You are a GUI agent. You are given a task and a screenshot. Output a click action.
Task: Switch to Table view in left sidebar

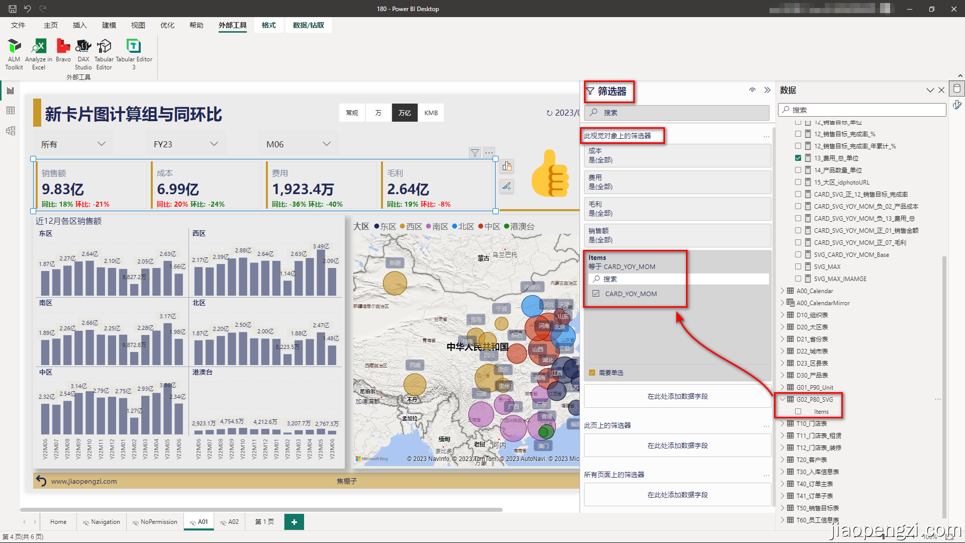[x=10, y=111]
